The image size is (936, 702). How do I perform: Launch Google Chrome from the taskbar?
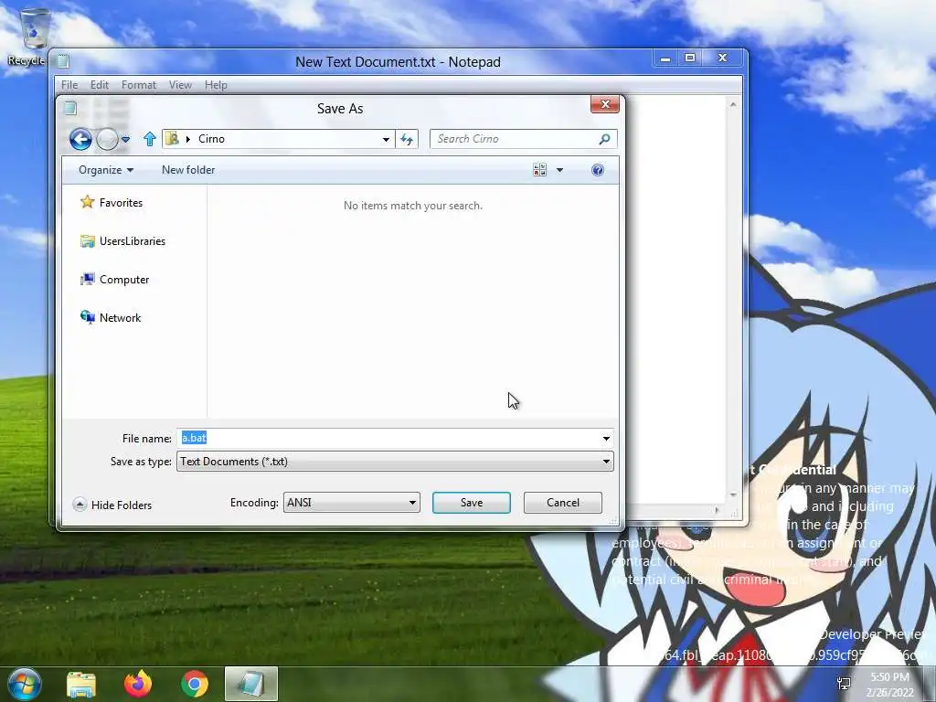[x=194, y=685]
